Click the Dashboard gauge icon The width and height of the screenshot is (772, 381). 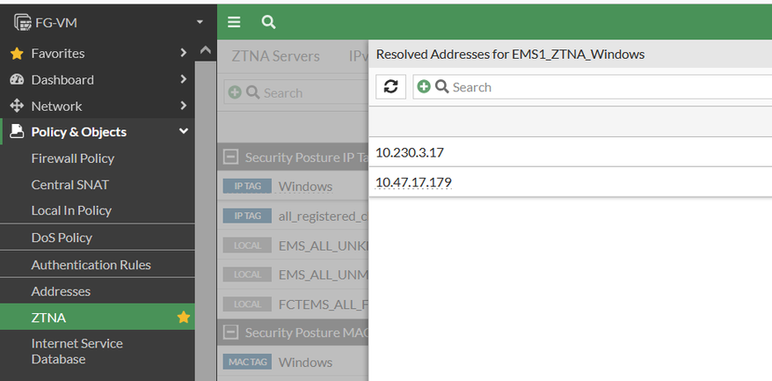tap(16, 80)
